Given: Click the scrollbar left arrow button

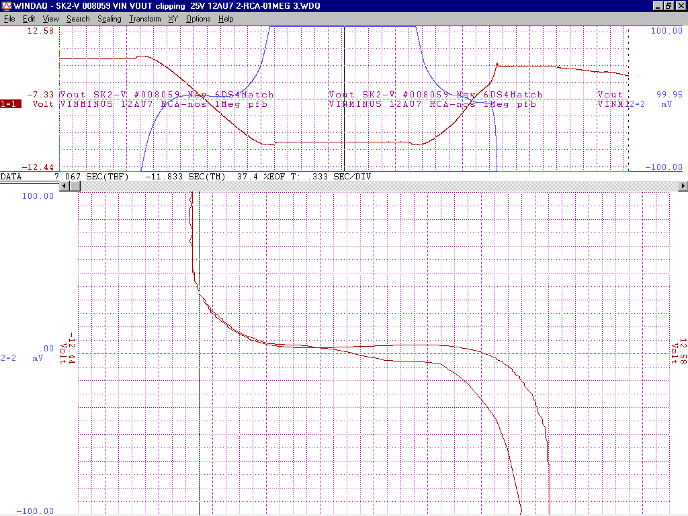Looking at the screenshot, I should point(65,185).
